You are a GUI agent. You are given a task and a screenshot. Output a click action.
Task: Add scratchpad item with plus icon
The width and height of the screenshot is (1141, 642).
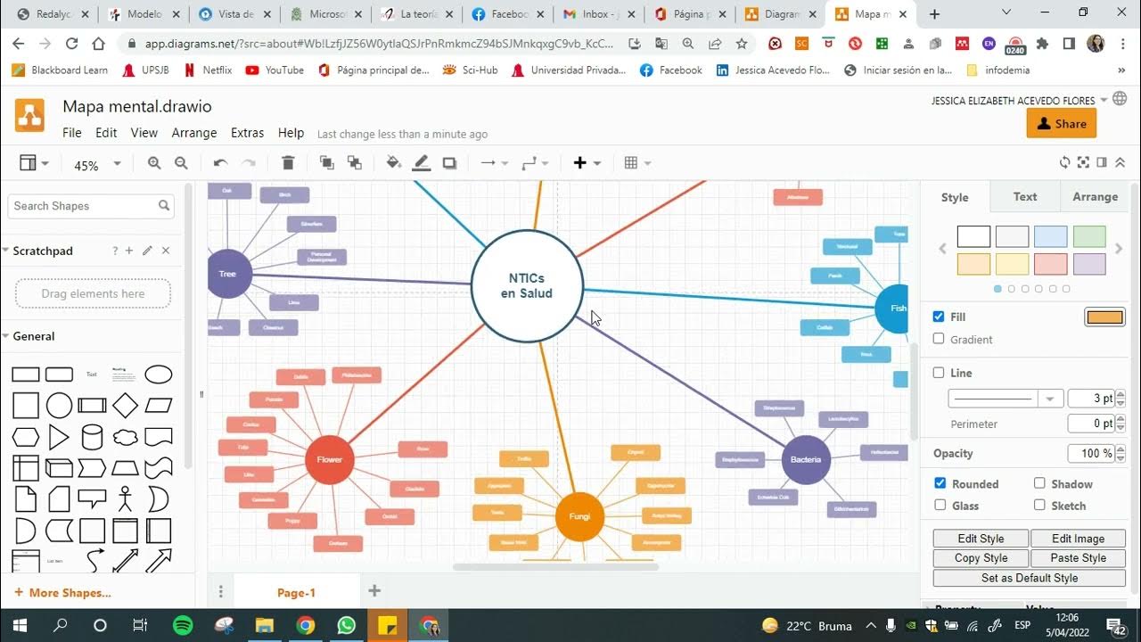pos(129,251)
